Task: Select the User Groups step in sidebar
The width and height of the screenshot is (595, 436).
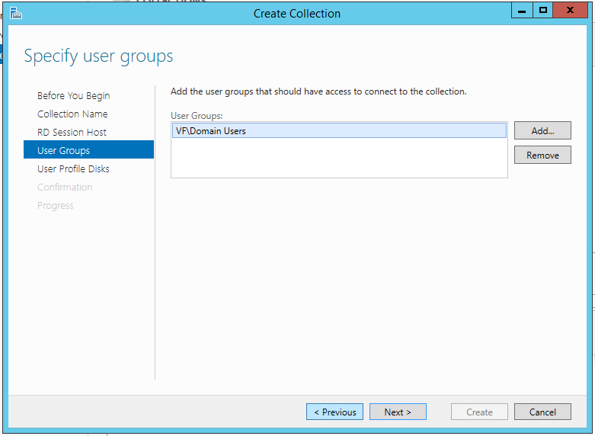Action: click(63, 151)
